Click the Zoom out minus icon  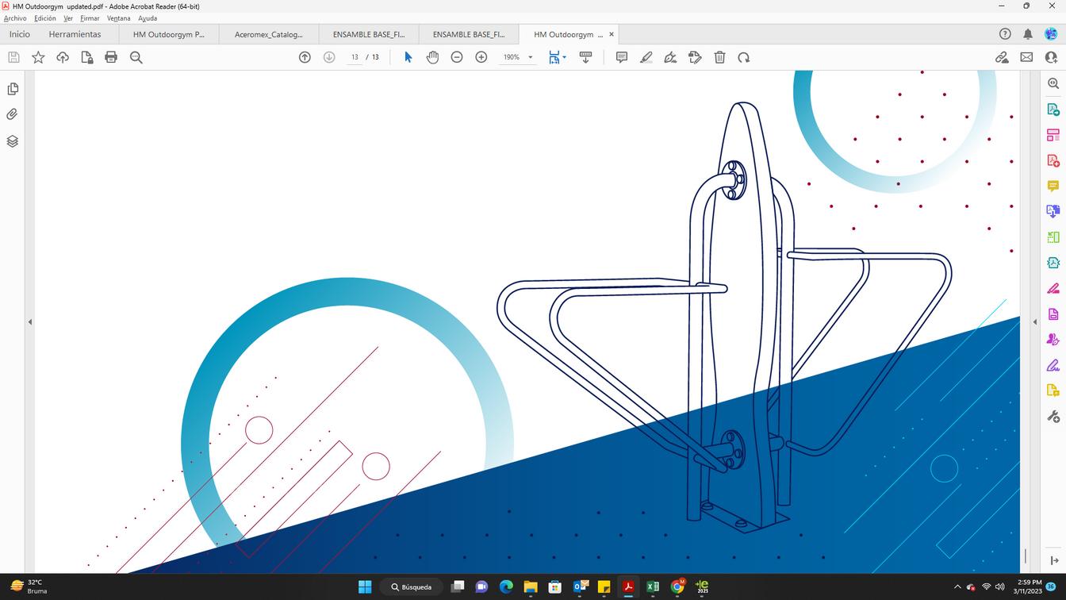point(457,57)
